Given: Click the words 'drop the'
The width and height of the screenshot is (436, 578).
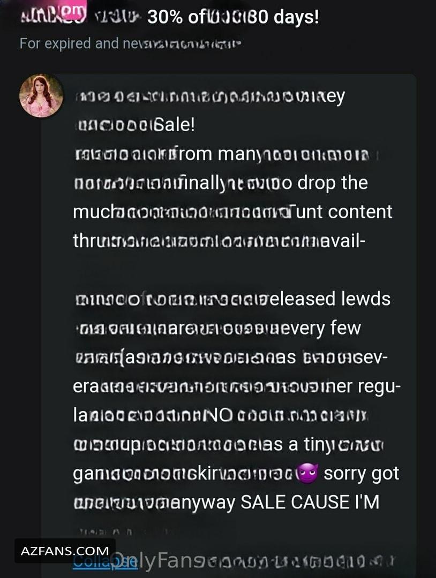Looking at the screenshot, I should [332, 183].
